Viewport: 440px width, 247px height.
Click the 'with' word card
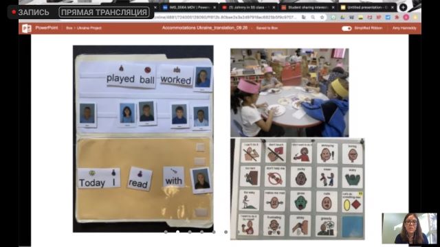(174, 177)
